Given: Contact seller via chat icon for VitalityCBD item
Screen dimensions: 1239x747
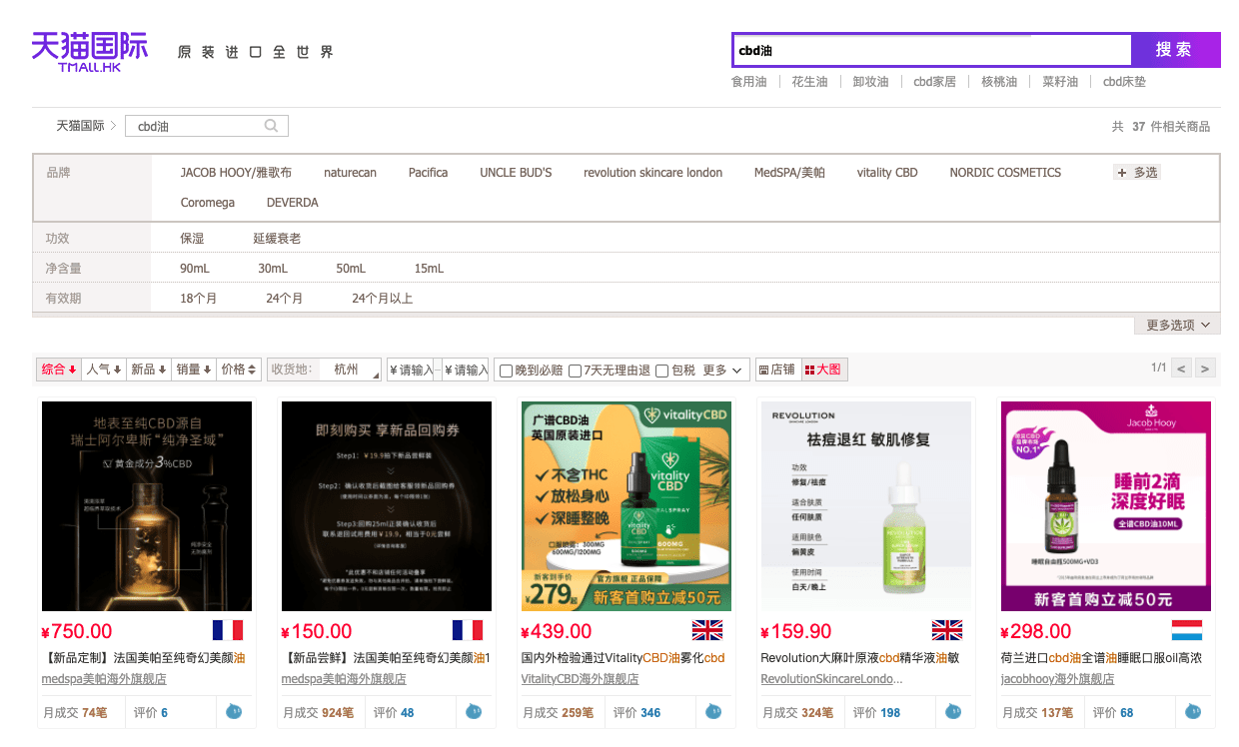Looking at the screenshot, I should point(713,712).
